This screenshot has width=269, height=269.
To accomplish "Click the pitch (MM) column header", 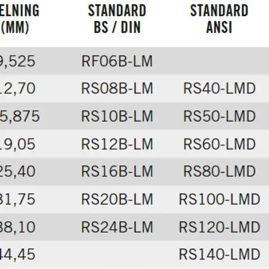I will tap(20, 19).
